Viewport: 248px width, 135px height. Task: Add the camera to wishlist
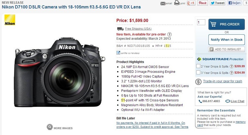point(227,49)
